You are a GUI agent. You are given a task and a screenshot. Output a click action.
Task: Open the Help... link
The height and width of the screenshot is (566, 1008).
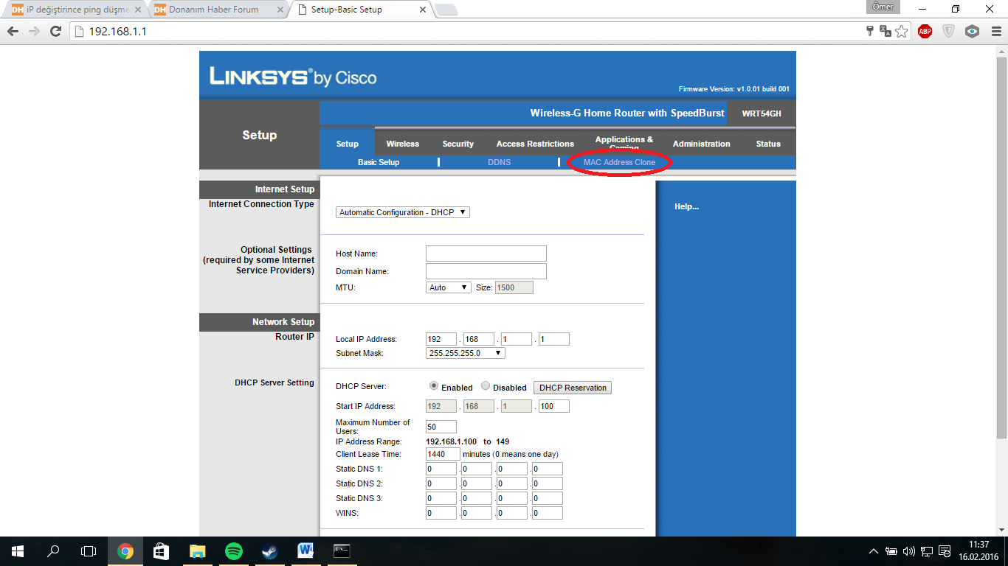tap(686, 206)
